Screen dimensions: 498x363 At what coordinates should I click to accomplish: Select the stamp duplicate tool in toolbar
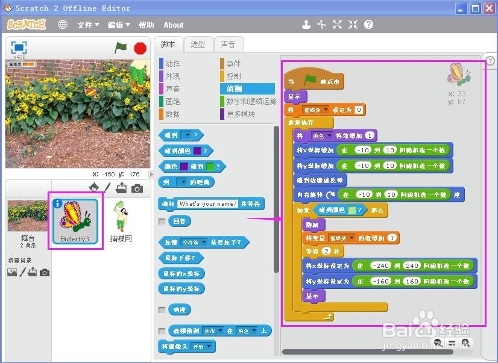pos(306,25)
